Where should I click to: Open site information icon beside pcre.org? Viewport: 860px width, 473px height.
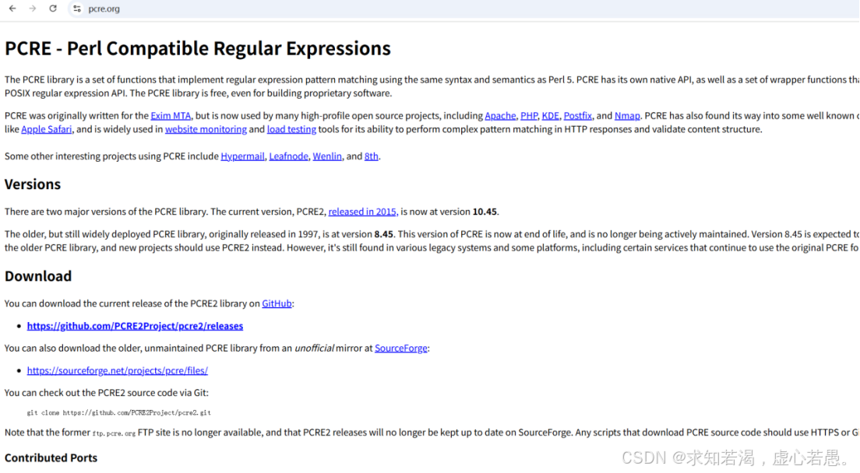(77, 9)
